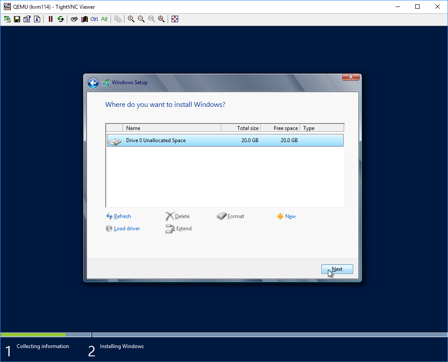Viewport: 448px width, 362px height.
Task: Select Drive 0 Unallocated Space row
Action: click(225, 140)
